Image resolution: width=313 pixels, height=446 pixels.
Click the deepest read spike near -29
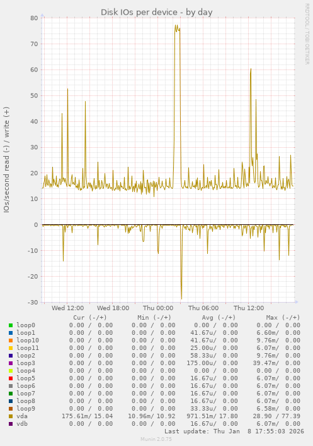[181, 298]
